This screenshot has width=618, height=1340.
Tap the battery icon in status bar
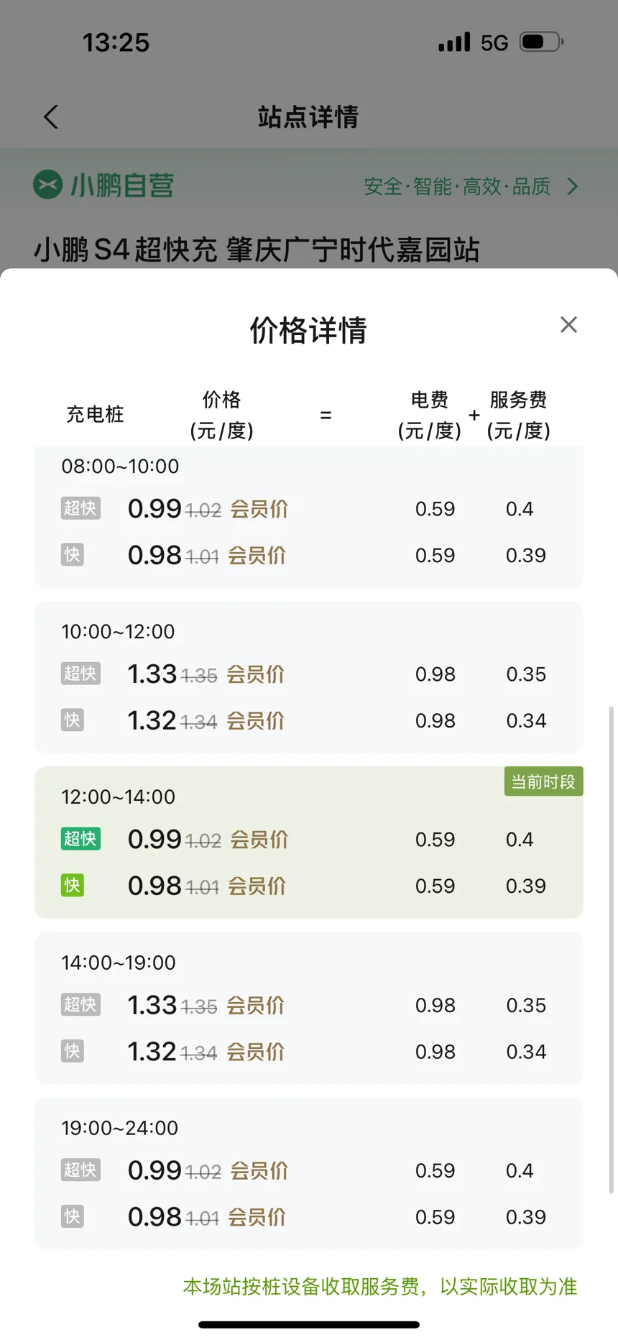coord(542,42)
